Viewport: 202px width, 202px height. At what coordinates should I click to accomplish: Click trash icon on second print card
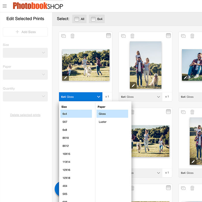132,36
